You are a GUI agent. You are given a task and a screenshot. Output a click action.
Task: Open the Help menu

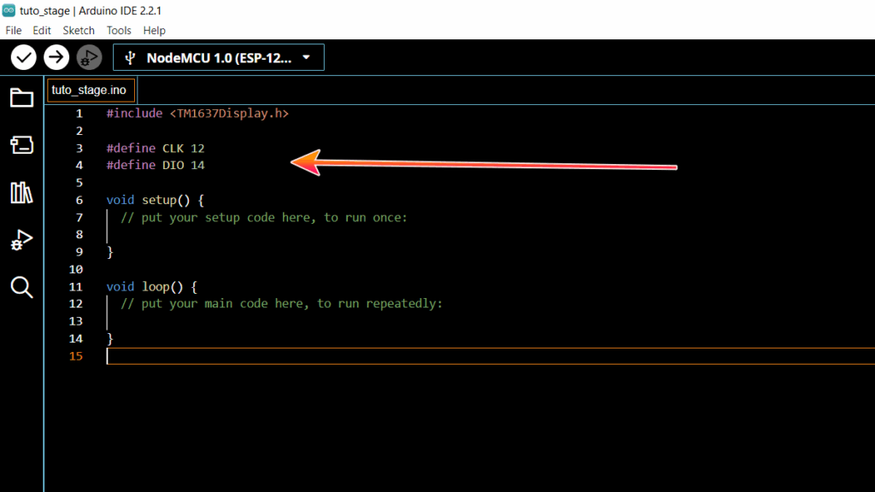point(154,31)
